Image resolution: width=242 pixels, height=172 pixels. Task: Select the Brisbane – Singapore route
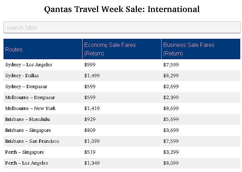click(x=28, y=130)
